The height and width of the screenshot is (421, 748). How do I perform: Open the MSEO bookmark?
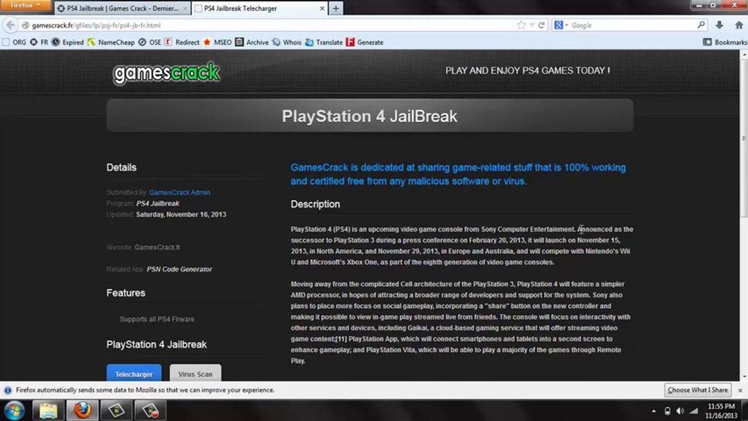[x=218, y=42]
